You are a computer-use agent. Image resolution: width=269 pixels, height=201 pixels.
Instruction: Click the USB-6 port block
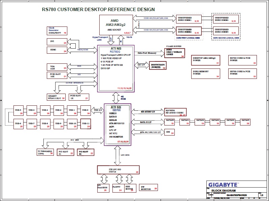pyautogui.click(x=19, y=124)
